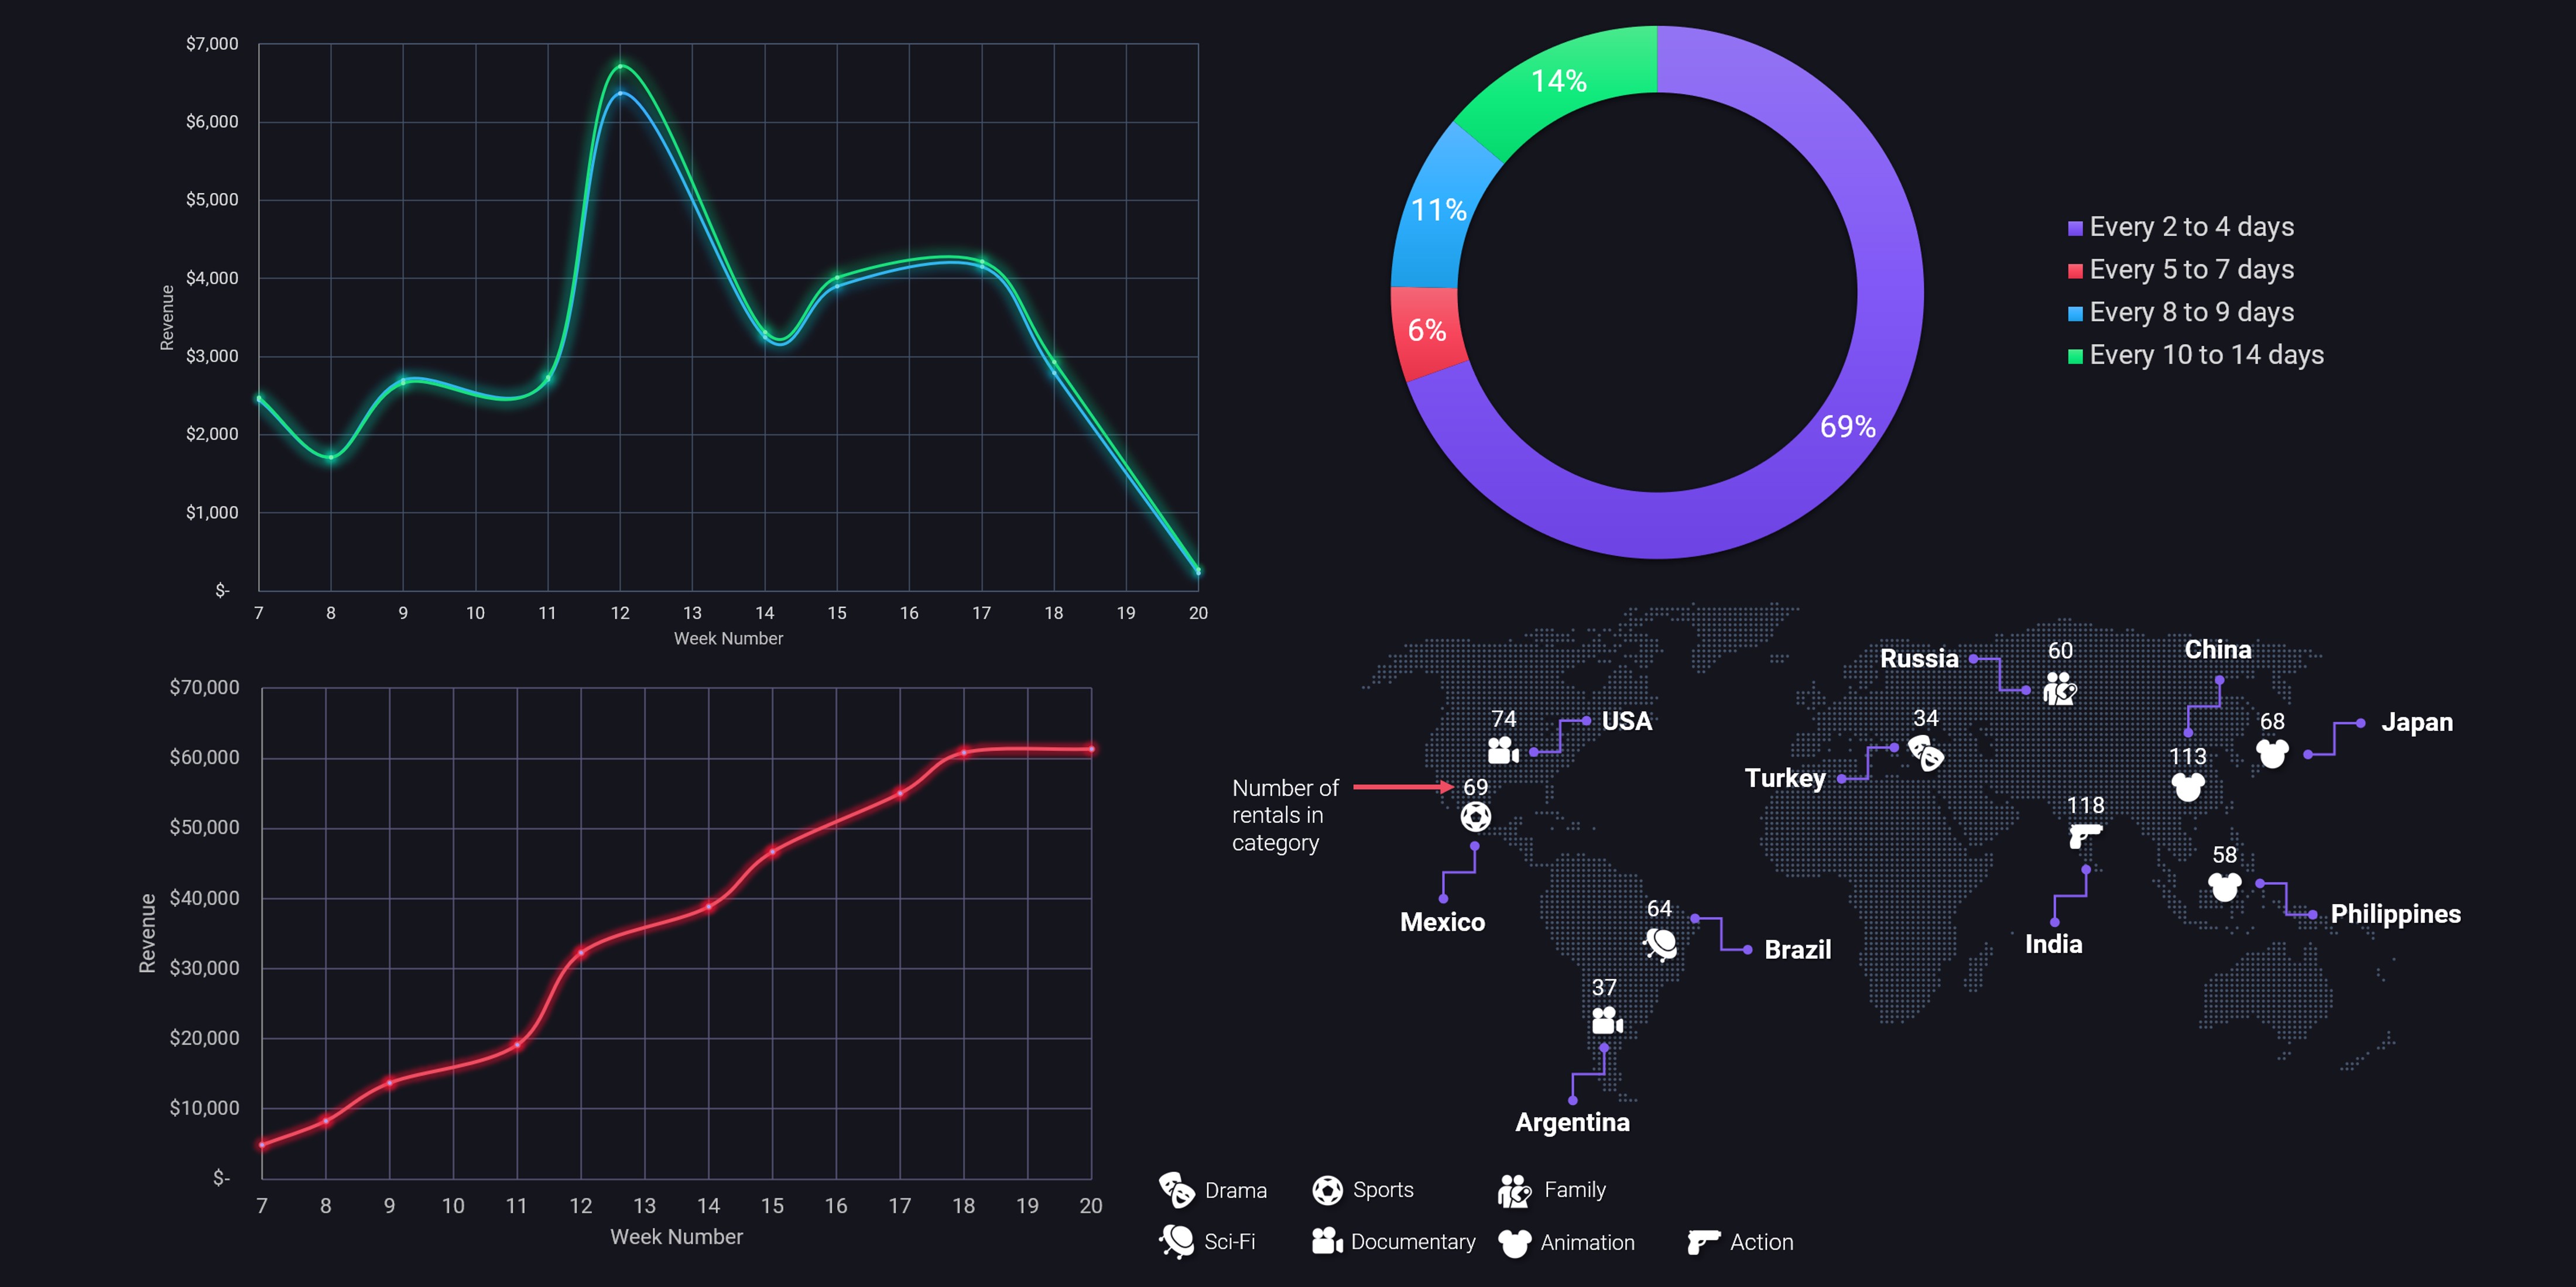Click the documentary camera icon near USA

[x=1503, y=750]
